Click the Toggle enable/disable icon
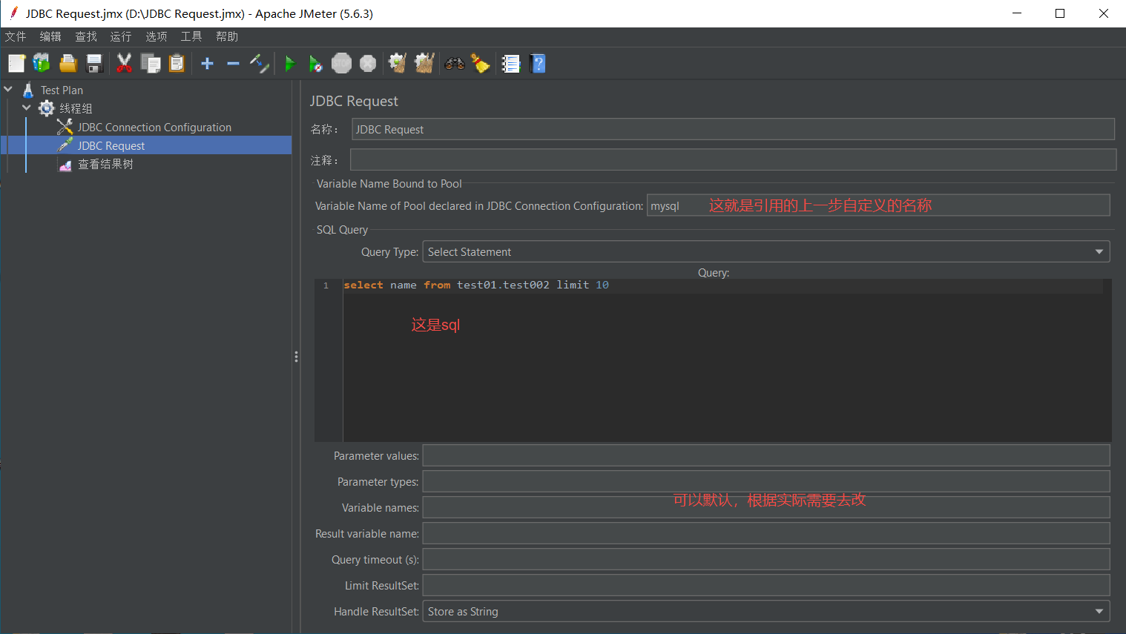Screen dimensions: 1126x634 259,64
